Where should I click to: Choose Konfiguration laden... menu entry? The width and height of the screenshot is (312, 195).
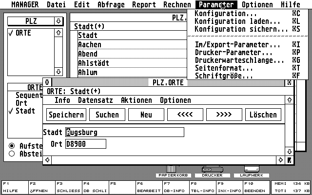click(x=248, y=21)
